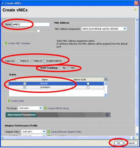Set VLAN Trunking to No

(x=61, y=68)
